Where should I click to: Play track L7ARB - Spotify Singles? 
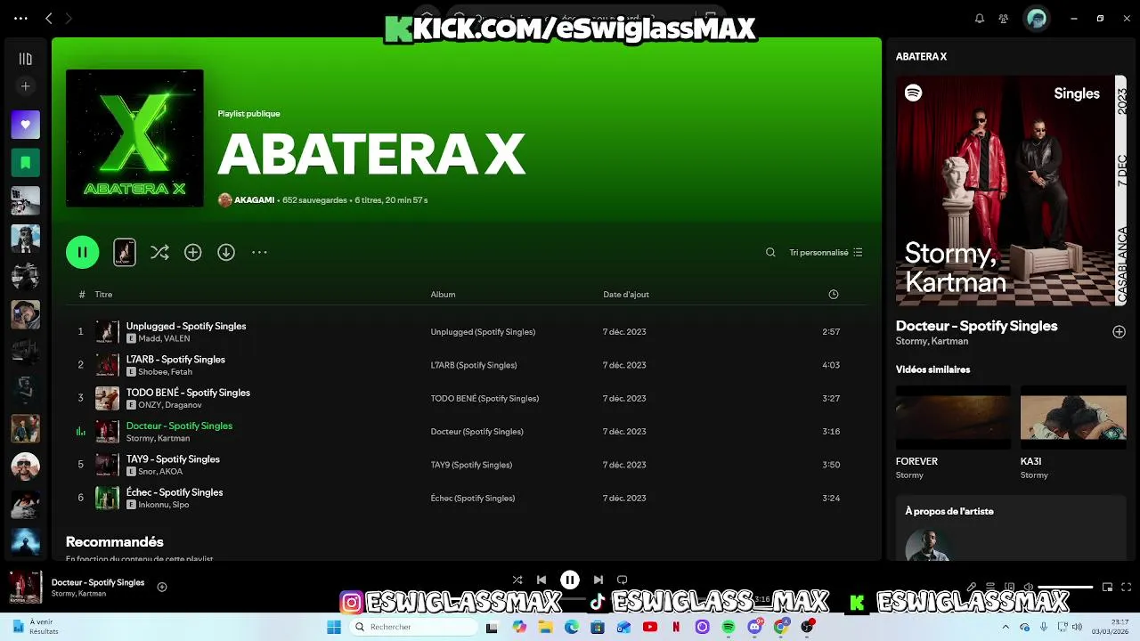click(175, 359)
